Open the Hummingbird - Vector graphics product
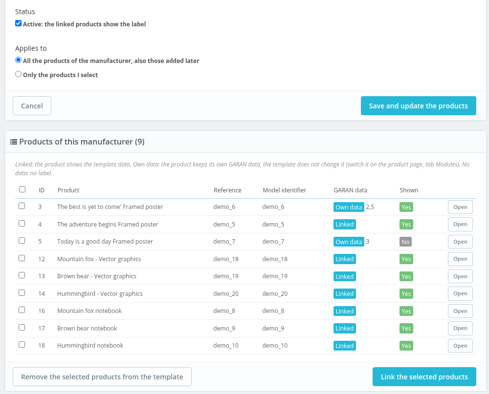The width and height of the screenshot is (489, 394). click(460, 293)
